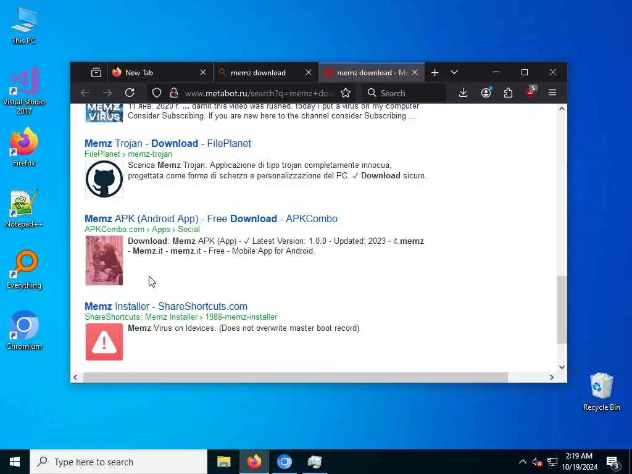This screenshot has width=632, height=474.
Task: Click the APKCombo.com › Apps › Social breadcrumb
Action: pyautogui.click(x=143, y=230)
